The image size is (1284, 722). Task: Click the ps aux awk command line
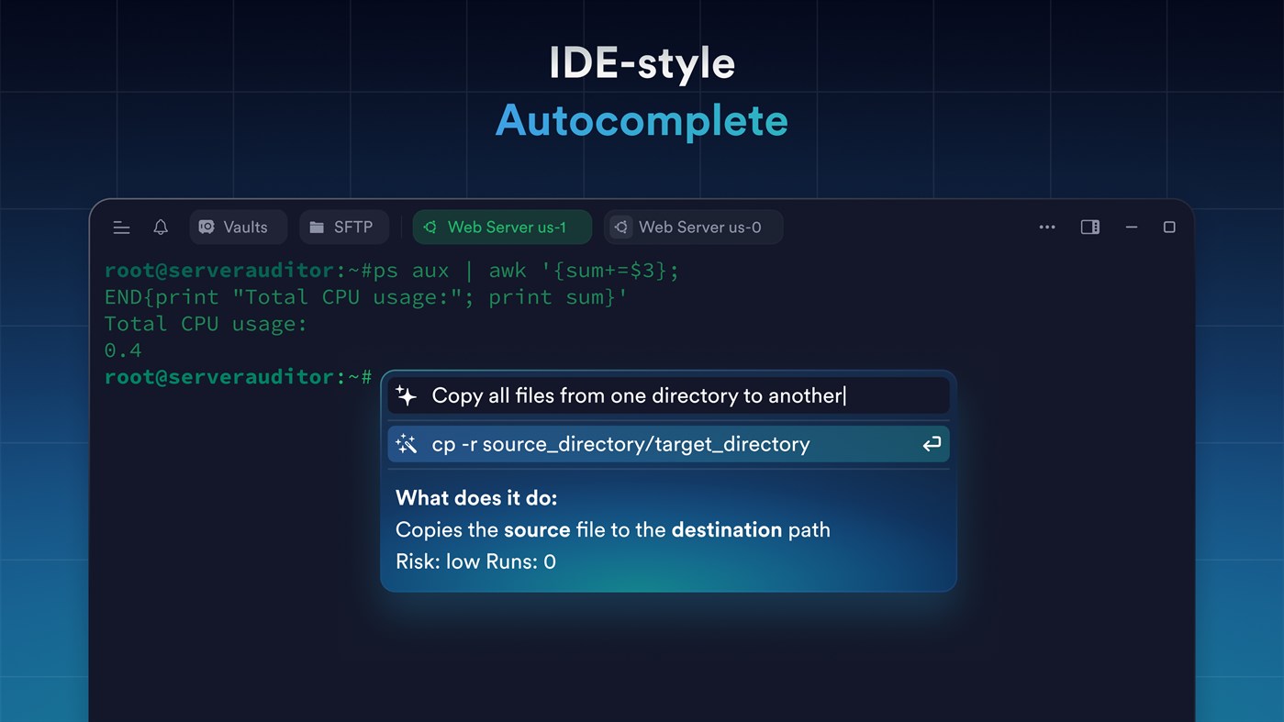(x=392, y=271)
